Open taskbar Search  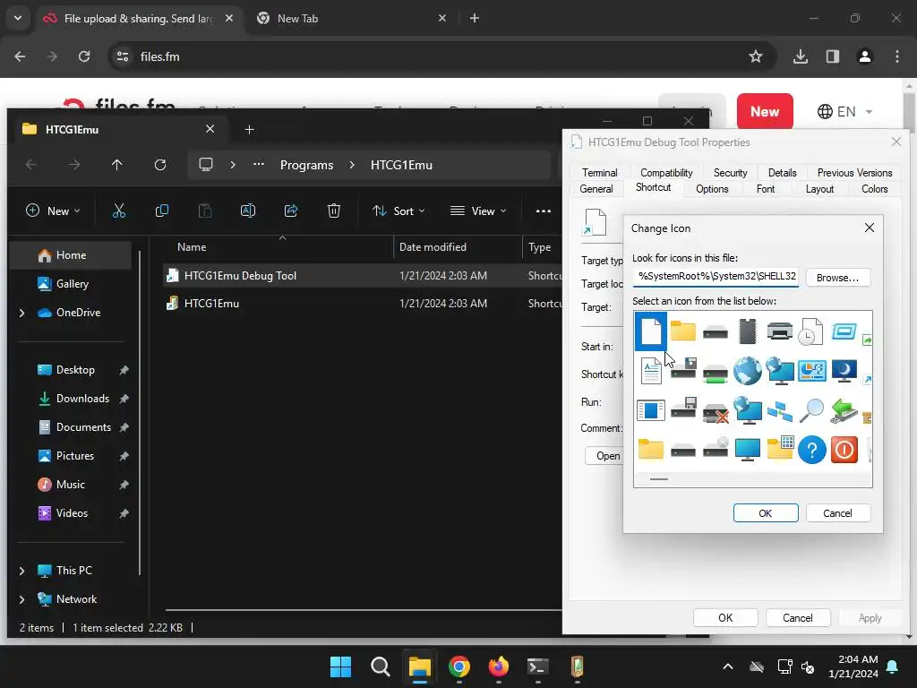coord(380,666)
